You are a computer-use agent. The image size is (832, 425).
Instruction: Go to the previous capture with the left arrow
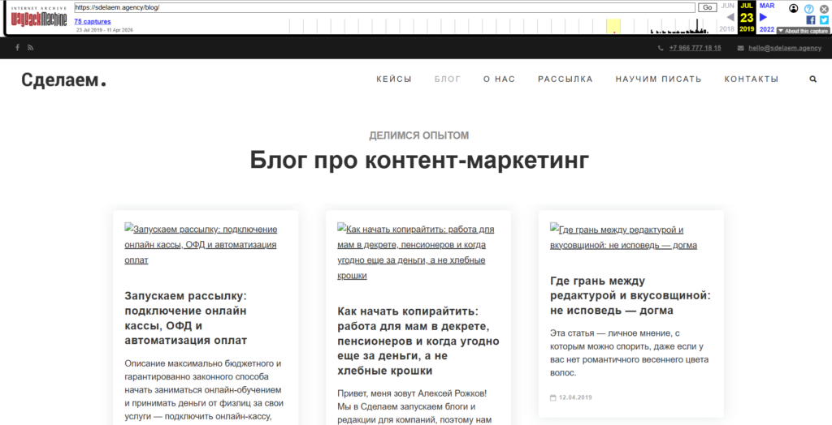click(730, 18)
